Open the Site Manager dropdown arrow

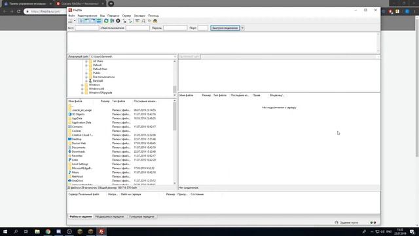pos(75,21)
